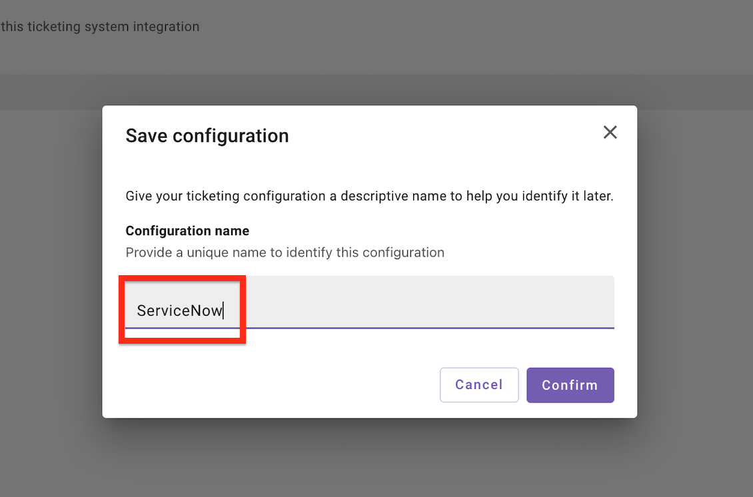Click background text 'this ticketing system integration'
Image resolution: width=753 pixels, height=497 pixels.
click(x=100, y=27)
